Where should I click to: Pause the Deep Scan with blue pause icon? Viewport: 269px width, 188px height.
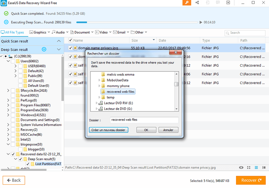pyautogui.click(x=6, y=22)
